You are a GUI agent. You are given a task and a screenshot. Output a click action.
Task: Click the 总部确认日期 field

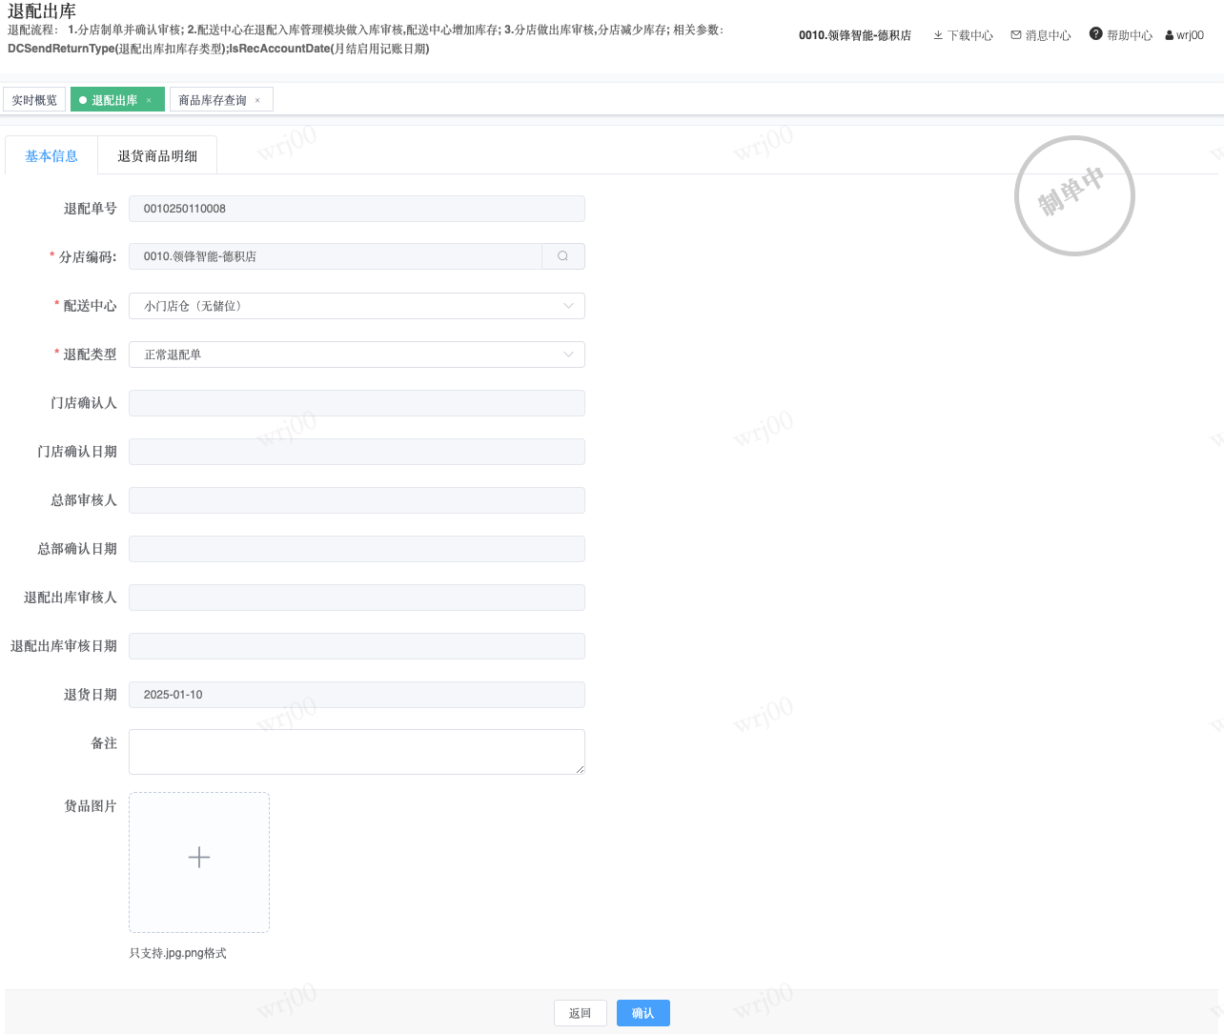point(357,549)
